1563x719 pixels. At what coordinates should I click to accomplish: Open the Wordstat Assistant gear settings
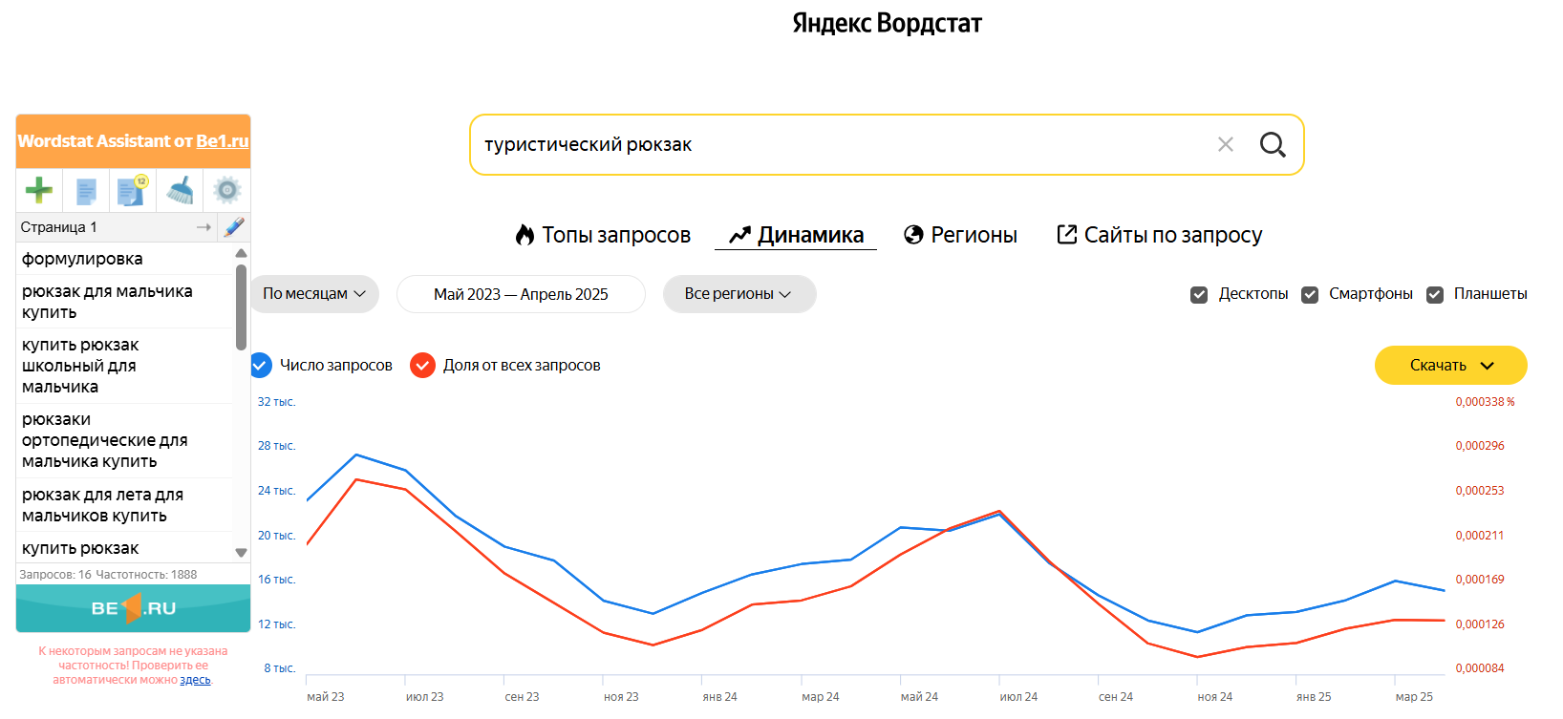[x=226, y=190]
